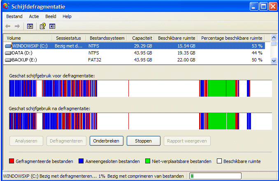Sort by Percentage beschikbare ruimte column header
The height and width of the screenshot is (181, 279).
coord(231,38)
